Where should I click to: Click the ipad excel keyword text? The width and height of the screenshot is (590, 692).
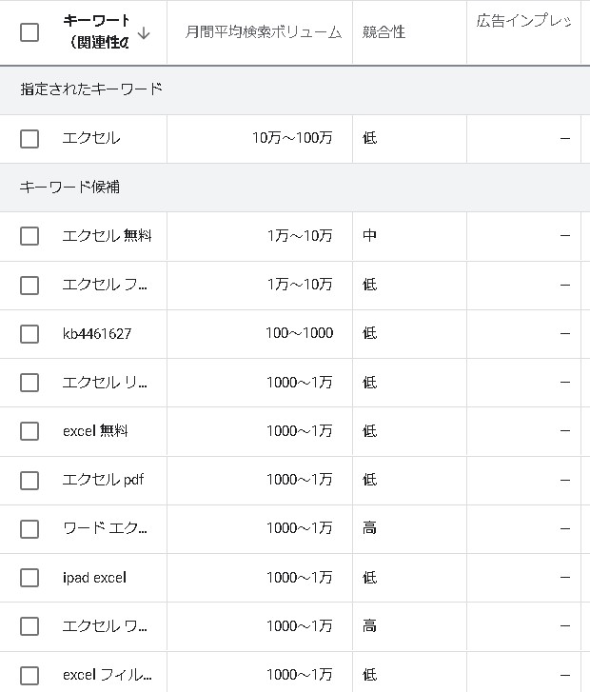point(94,578)
